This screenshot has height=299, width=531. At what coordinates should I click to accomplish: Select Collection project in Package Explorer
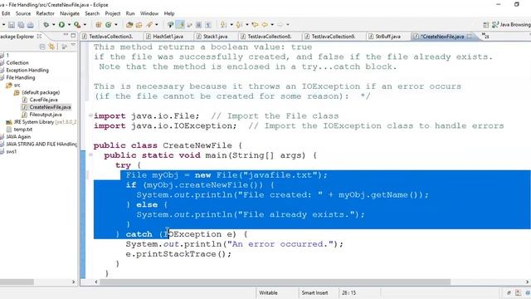click(17, 63)
